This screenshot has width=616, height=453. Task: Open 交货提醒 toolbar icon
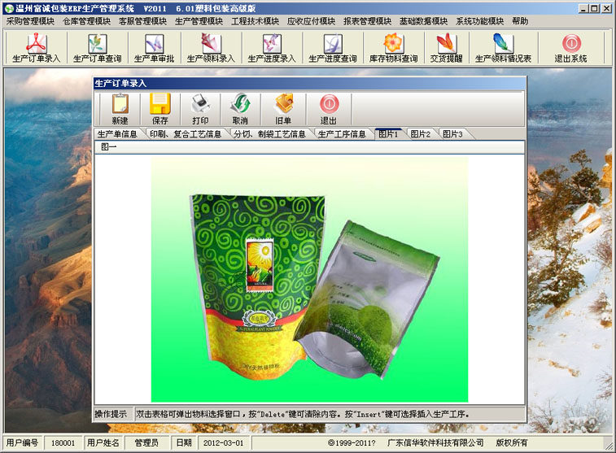[446, 48]
